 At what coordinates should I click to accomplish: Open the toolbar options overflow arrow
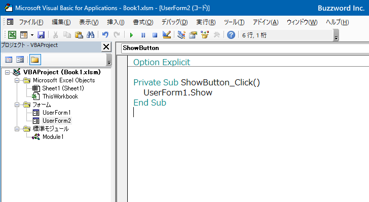[x=336, y=35]
